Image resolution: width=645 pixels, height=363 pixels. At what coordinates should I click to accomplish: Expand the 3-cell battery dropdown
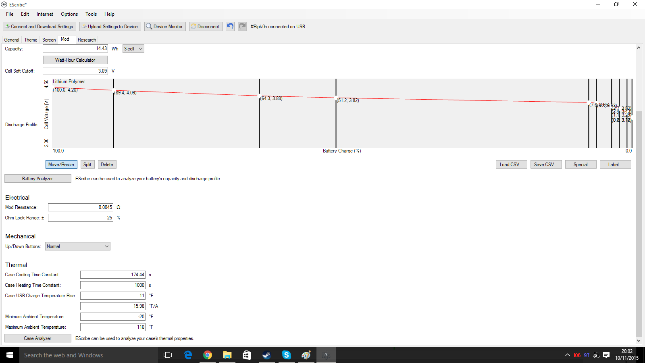coord(133,49)
